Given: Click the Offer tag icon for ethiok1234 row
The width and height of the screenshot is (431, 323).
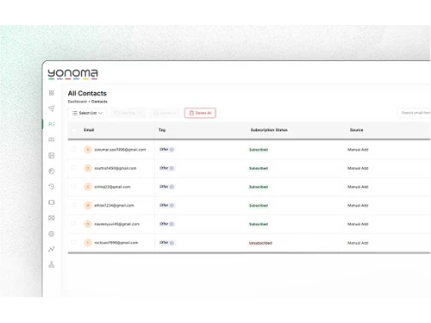Looking at the screenshot, I should click(x=172, y=205).
